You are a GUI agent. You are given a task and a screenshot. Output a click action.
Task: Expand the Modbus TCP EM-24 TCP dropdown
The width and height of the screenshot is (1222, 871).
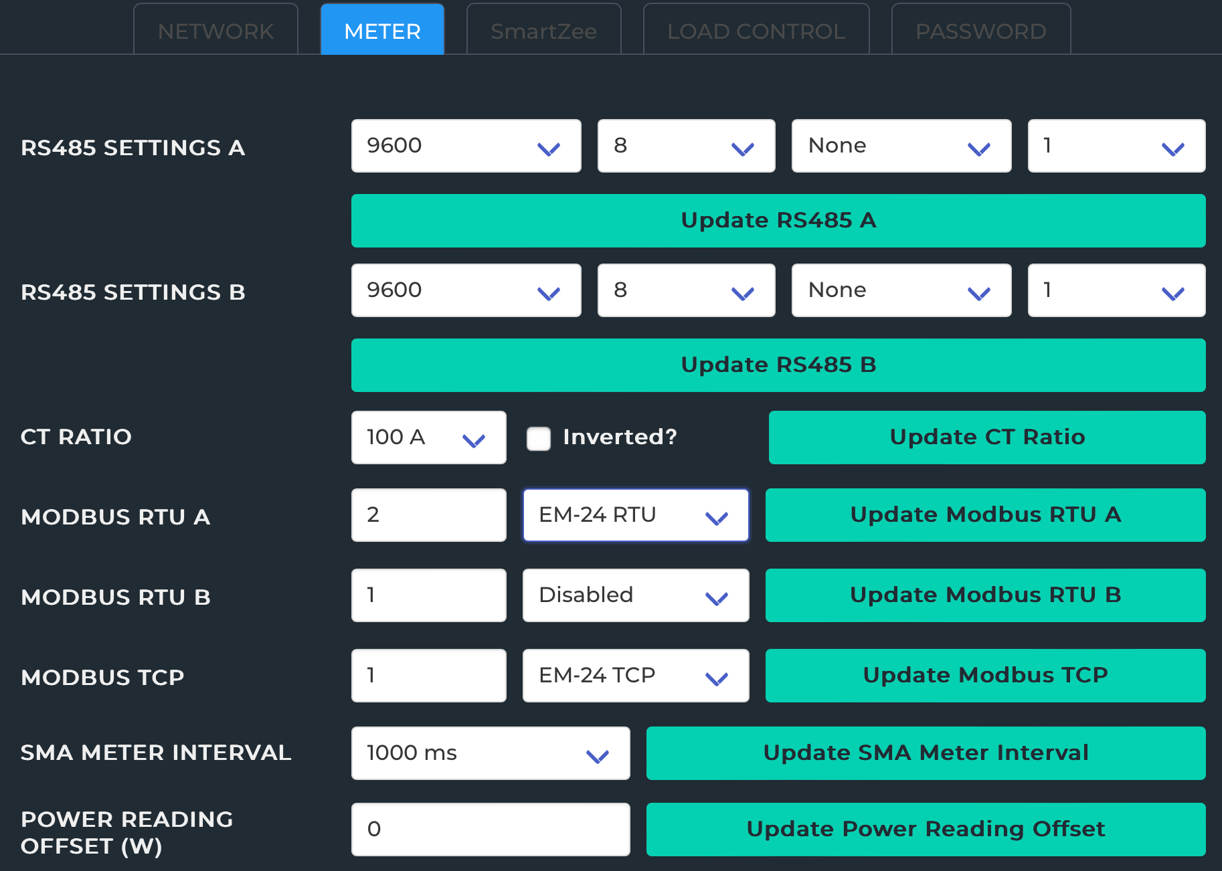tap(635, 676)
